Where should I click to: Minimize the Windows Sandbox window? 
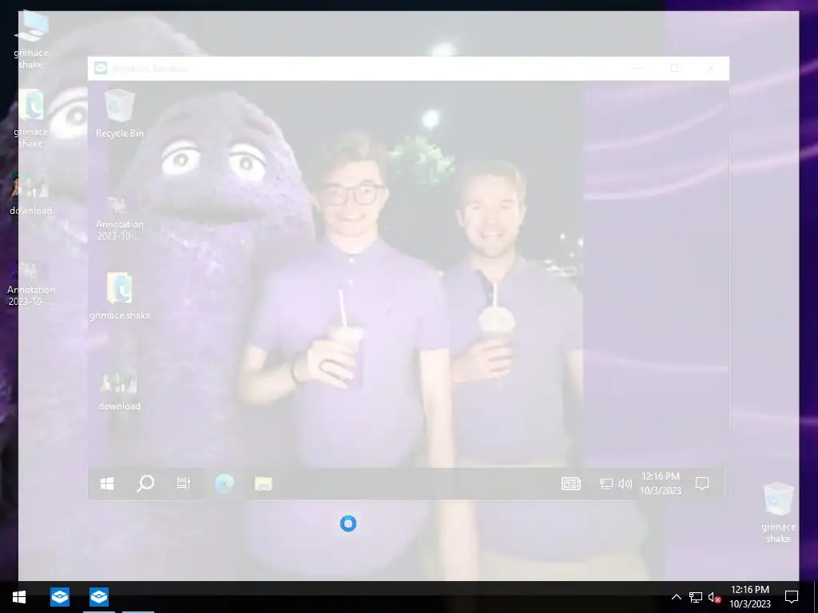click(638, 69)
